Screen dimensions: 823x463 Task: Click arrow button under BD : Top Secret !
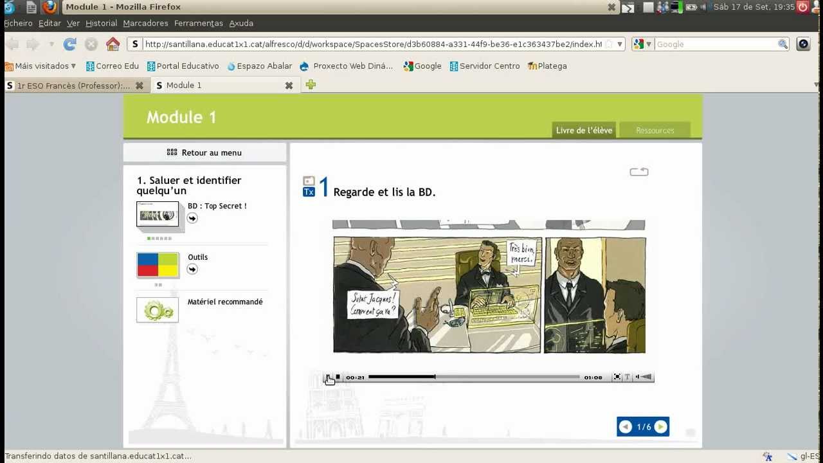192,218
